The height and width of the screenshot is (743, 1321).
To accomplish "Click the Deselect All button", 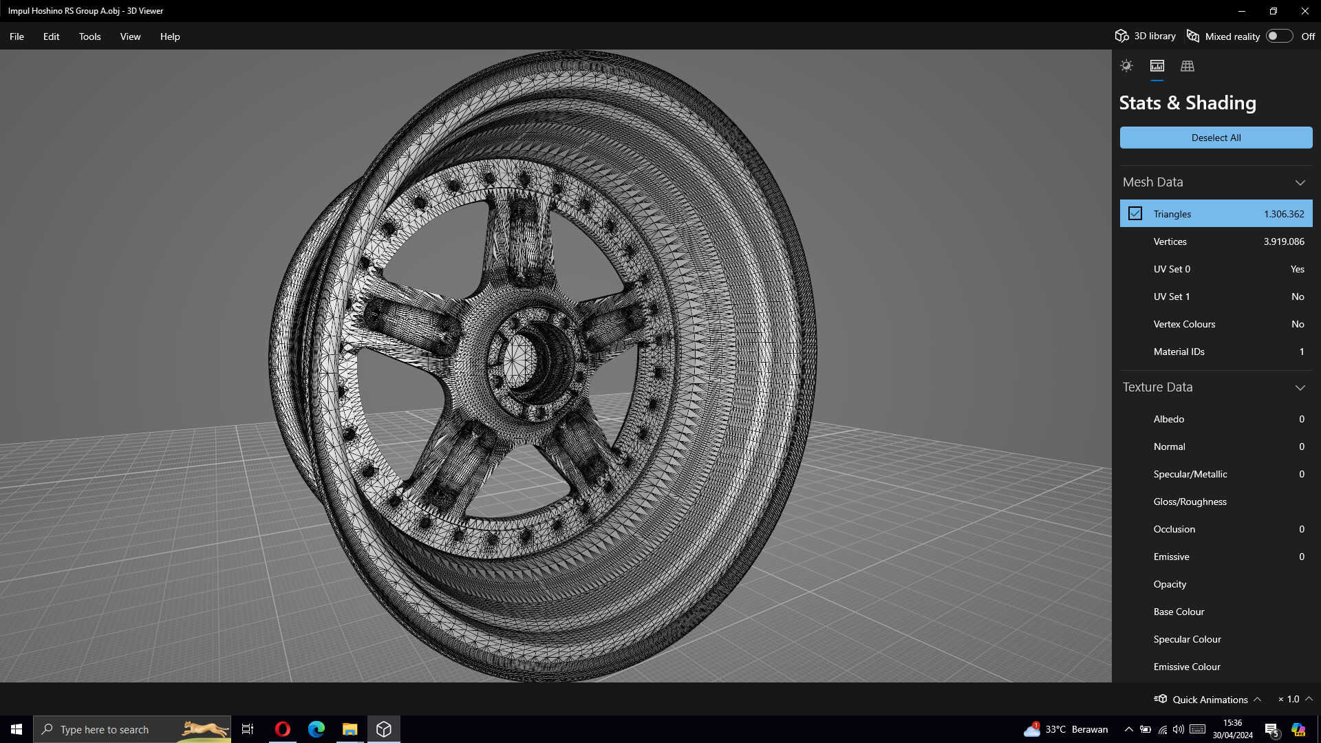I will point(1216,138).
